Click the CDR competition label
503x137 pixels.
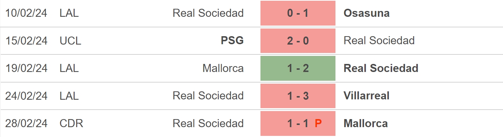click(71, 123)
